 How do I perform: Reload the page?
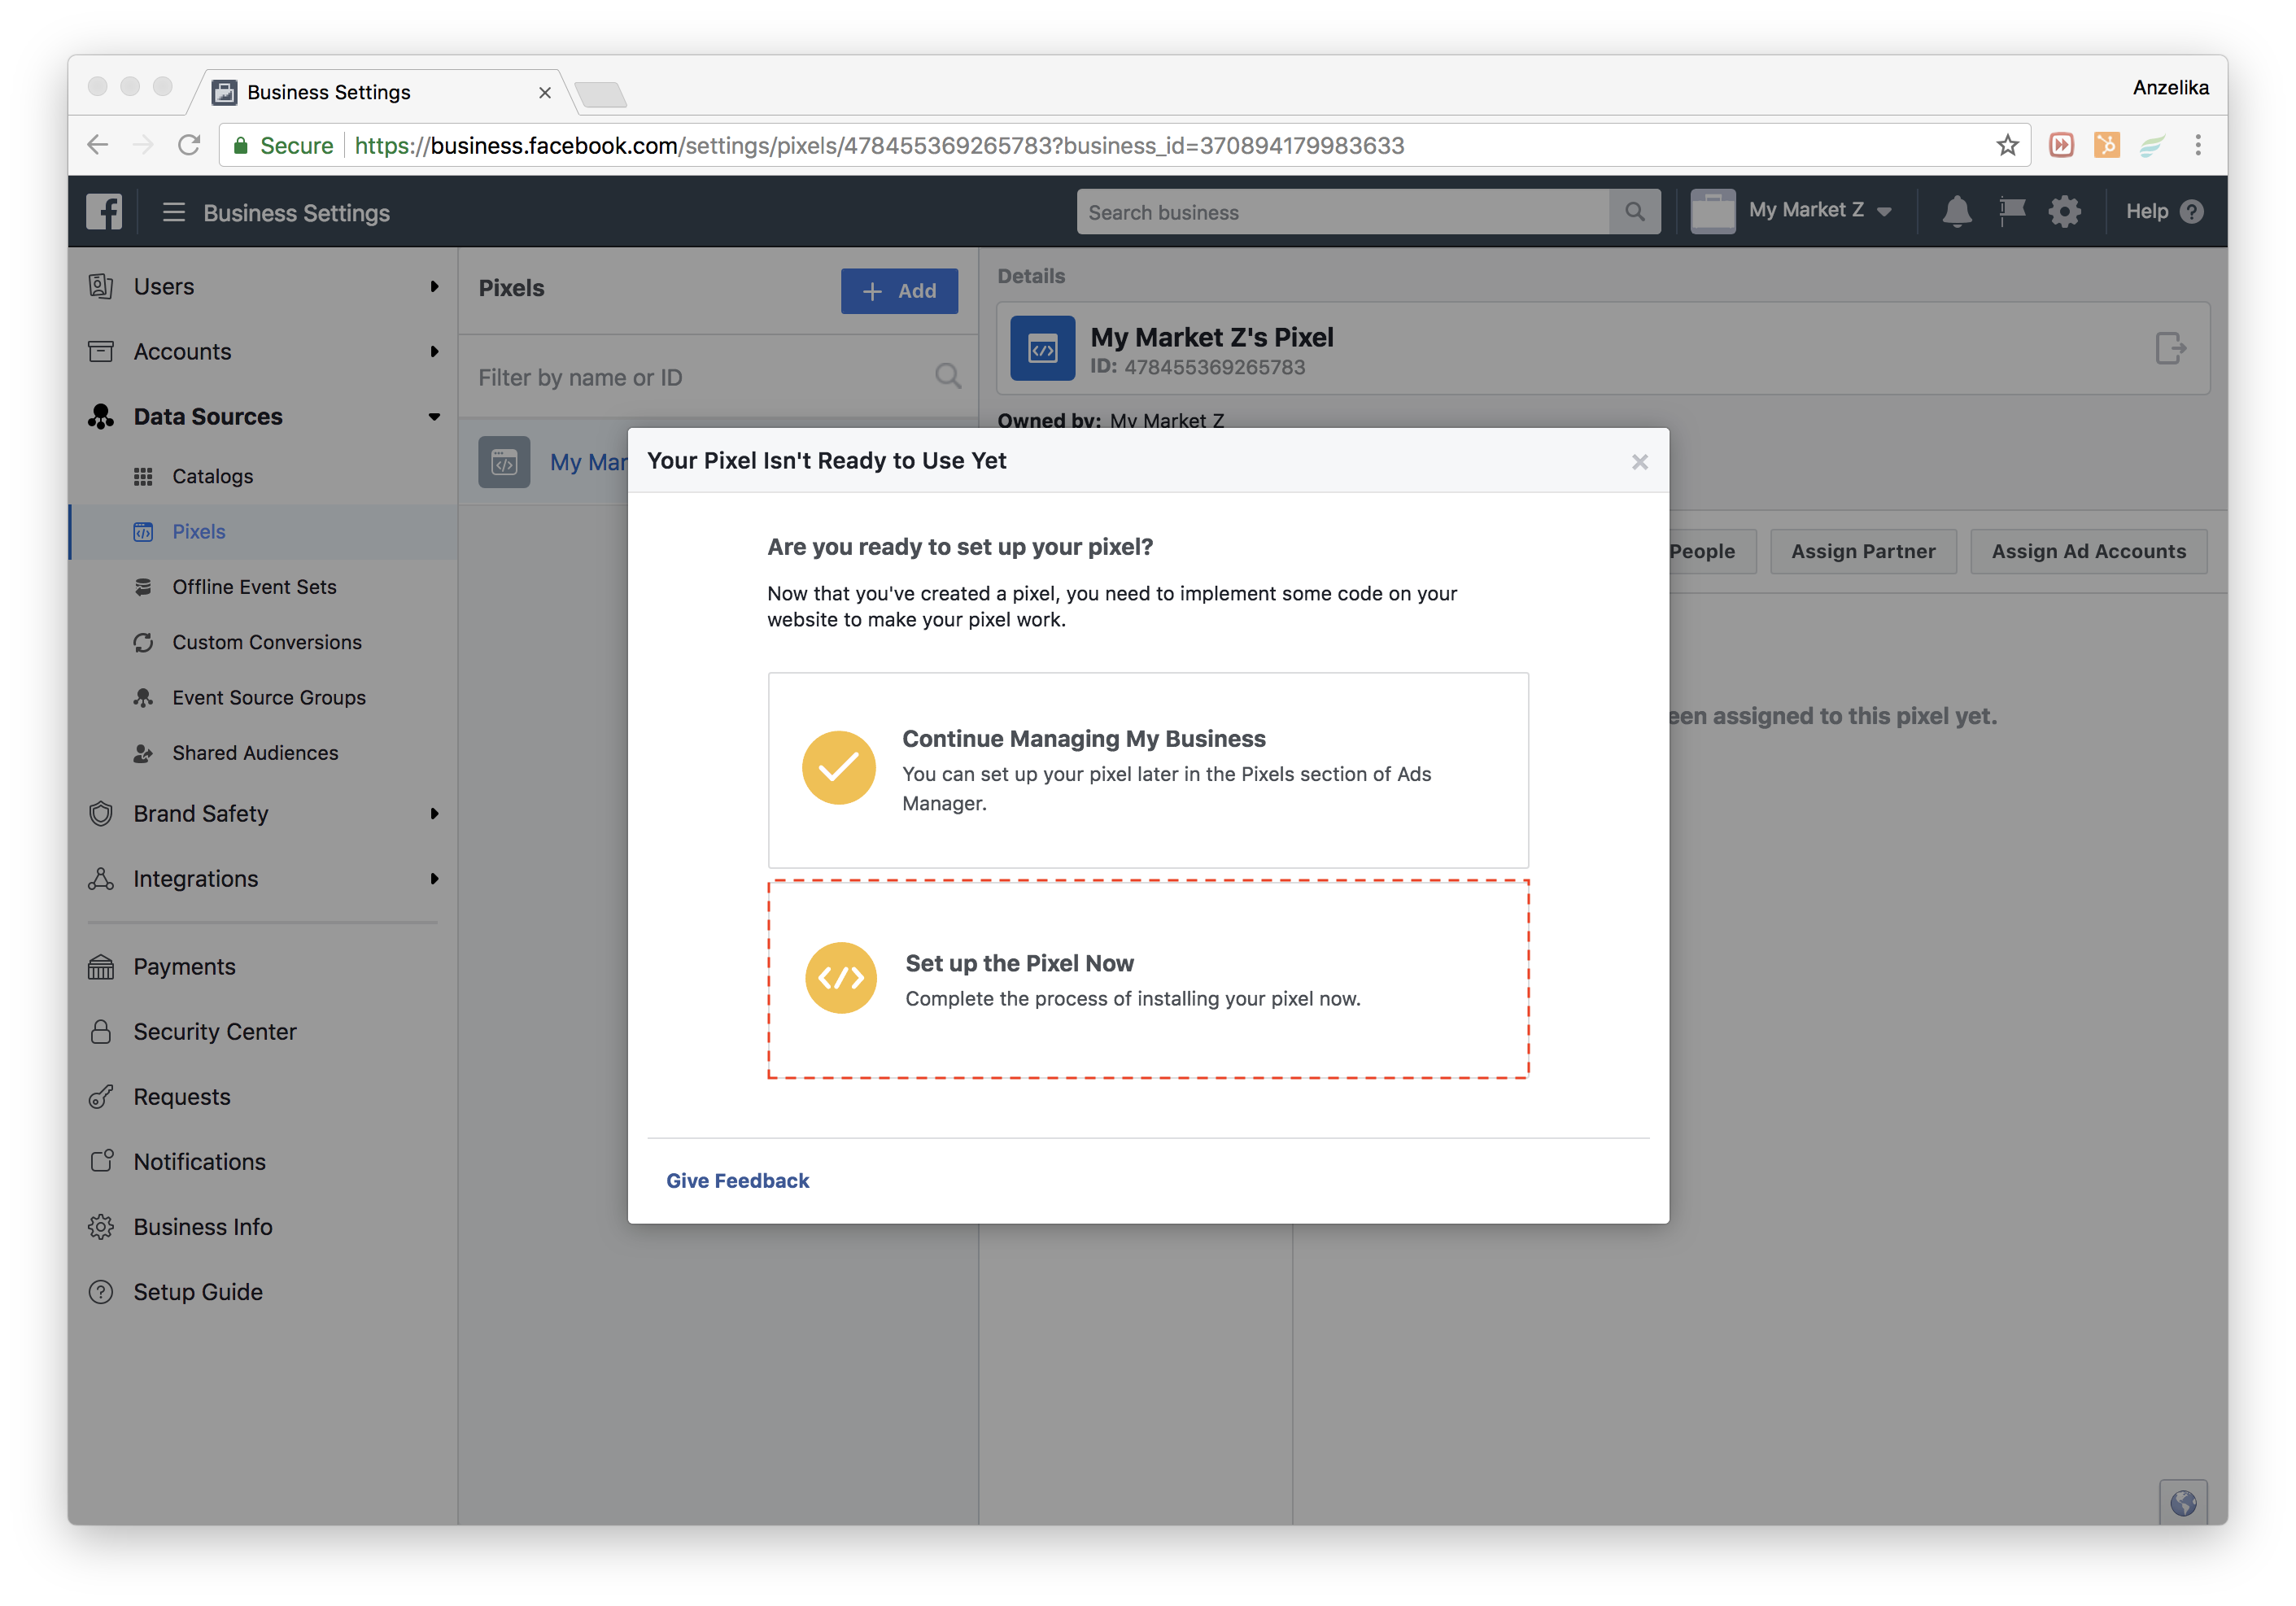[x=190, y=146]
